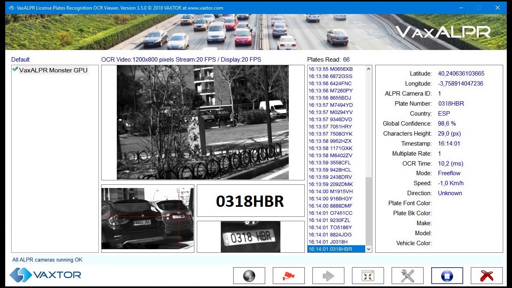This screenshot has width=512, height=288.
Task: Select list entry 16:14:00 M1915VH
Action: 336,191
